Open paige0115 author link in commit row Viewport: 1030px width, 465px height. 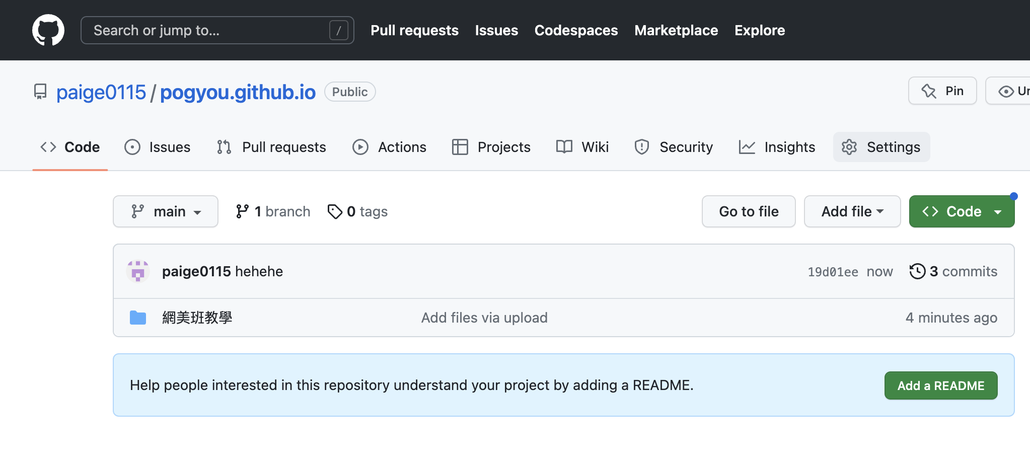point(196,271)
